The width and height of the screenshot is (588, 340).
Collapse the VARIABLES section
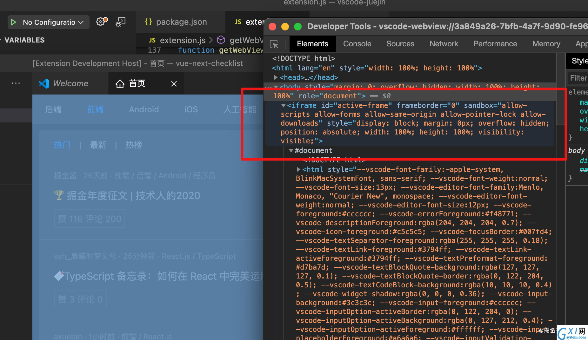[24, 40]
